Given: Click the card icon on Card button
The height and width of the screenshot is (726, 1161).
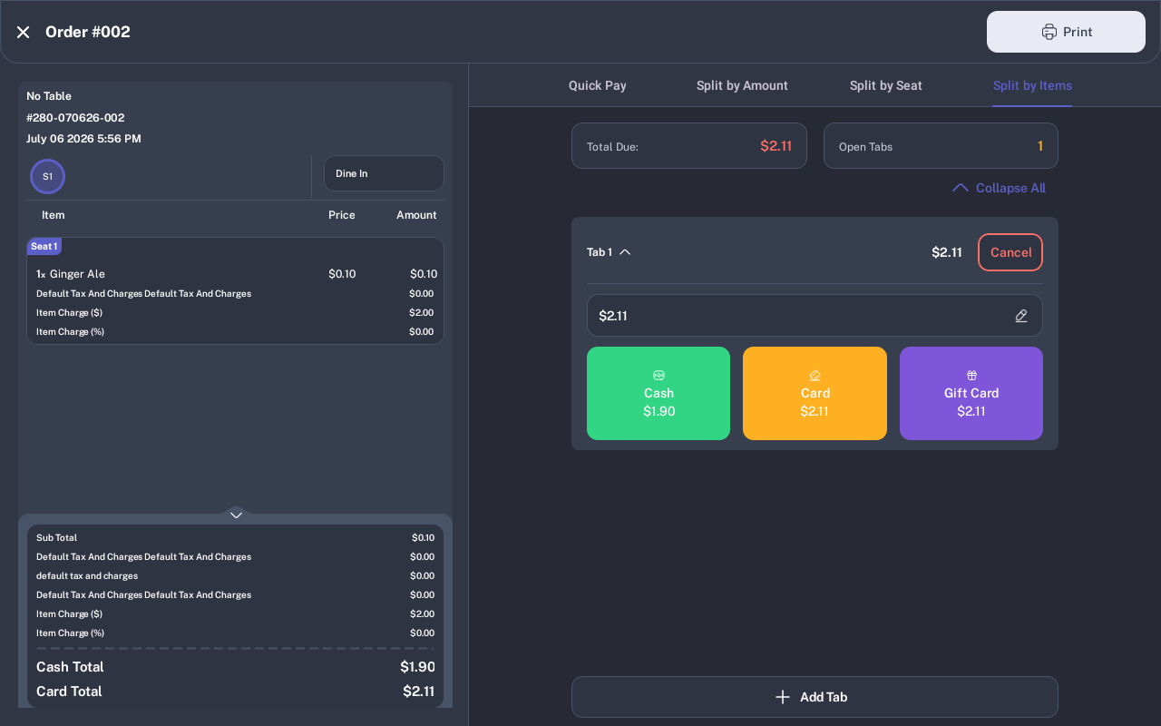Looking at the screenshot, I should (x=815, y=375).
